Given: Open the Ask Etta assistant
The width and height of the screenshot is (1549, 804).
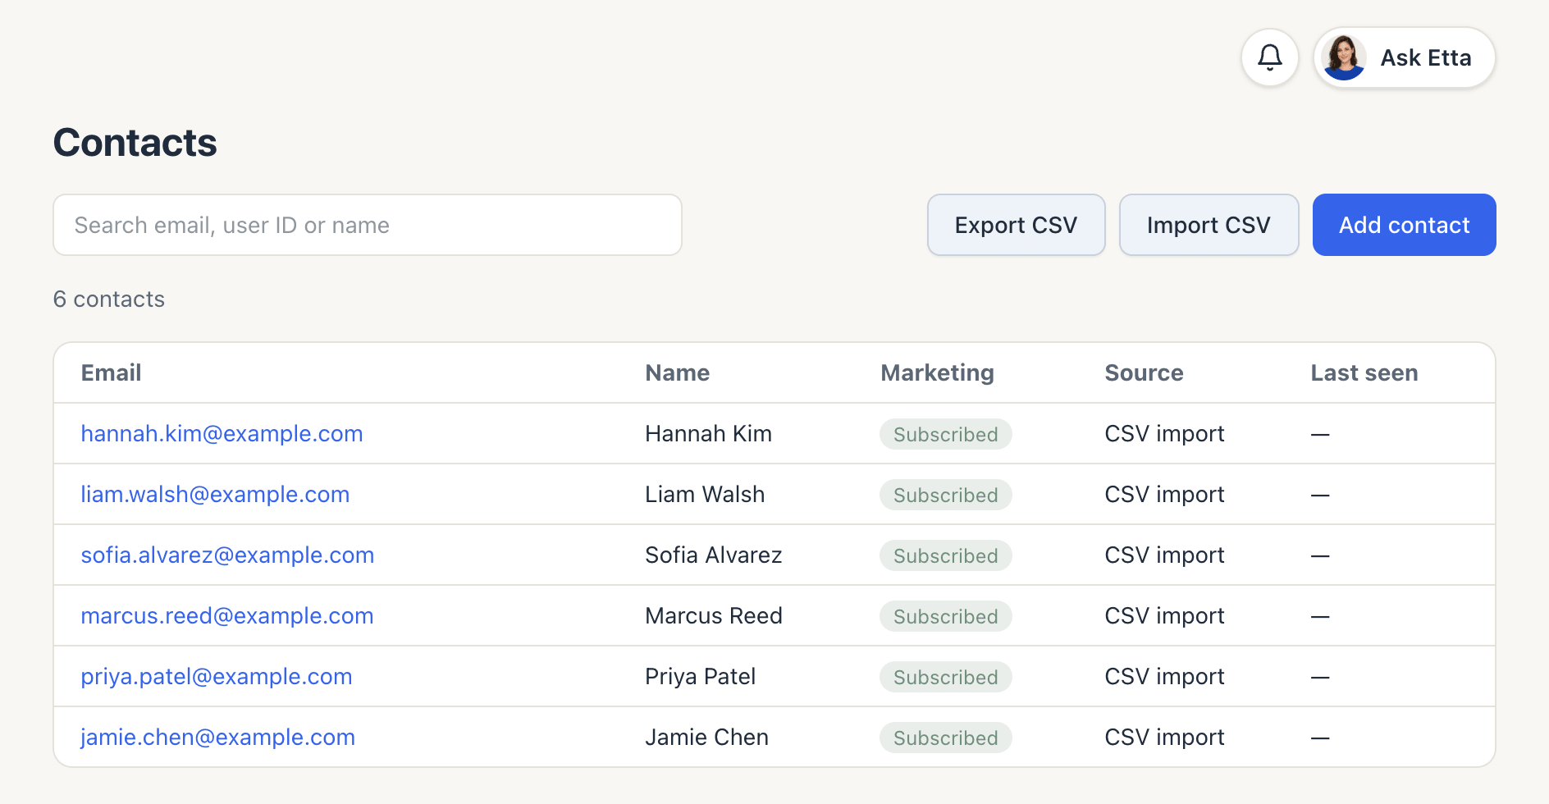Looking at the screenshot, I should pyautogui.click(x=1405, y=57).
